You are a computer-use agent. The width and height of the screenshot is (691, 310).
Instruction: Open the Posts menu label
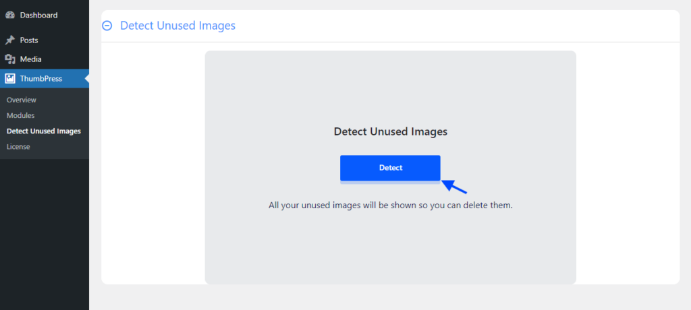pos(29,40)
